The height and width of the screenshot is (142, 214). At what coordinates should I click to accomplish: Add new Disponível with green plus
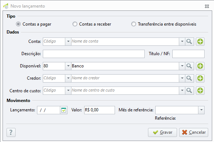200,66
